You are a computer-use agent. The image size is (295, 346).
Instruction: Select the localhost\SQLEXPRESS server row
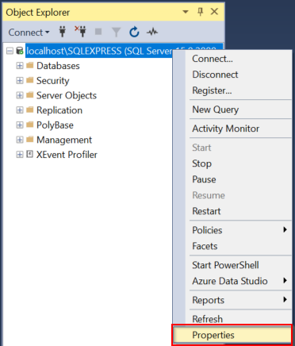(x=99, y=51)
